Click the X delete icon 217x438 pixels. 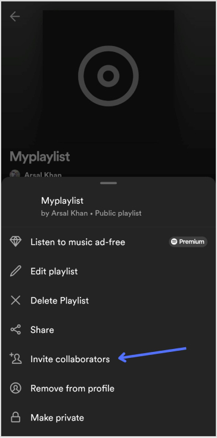point(15,301)
